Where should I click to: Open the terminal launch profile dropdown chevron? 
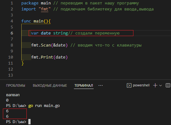160,85
